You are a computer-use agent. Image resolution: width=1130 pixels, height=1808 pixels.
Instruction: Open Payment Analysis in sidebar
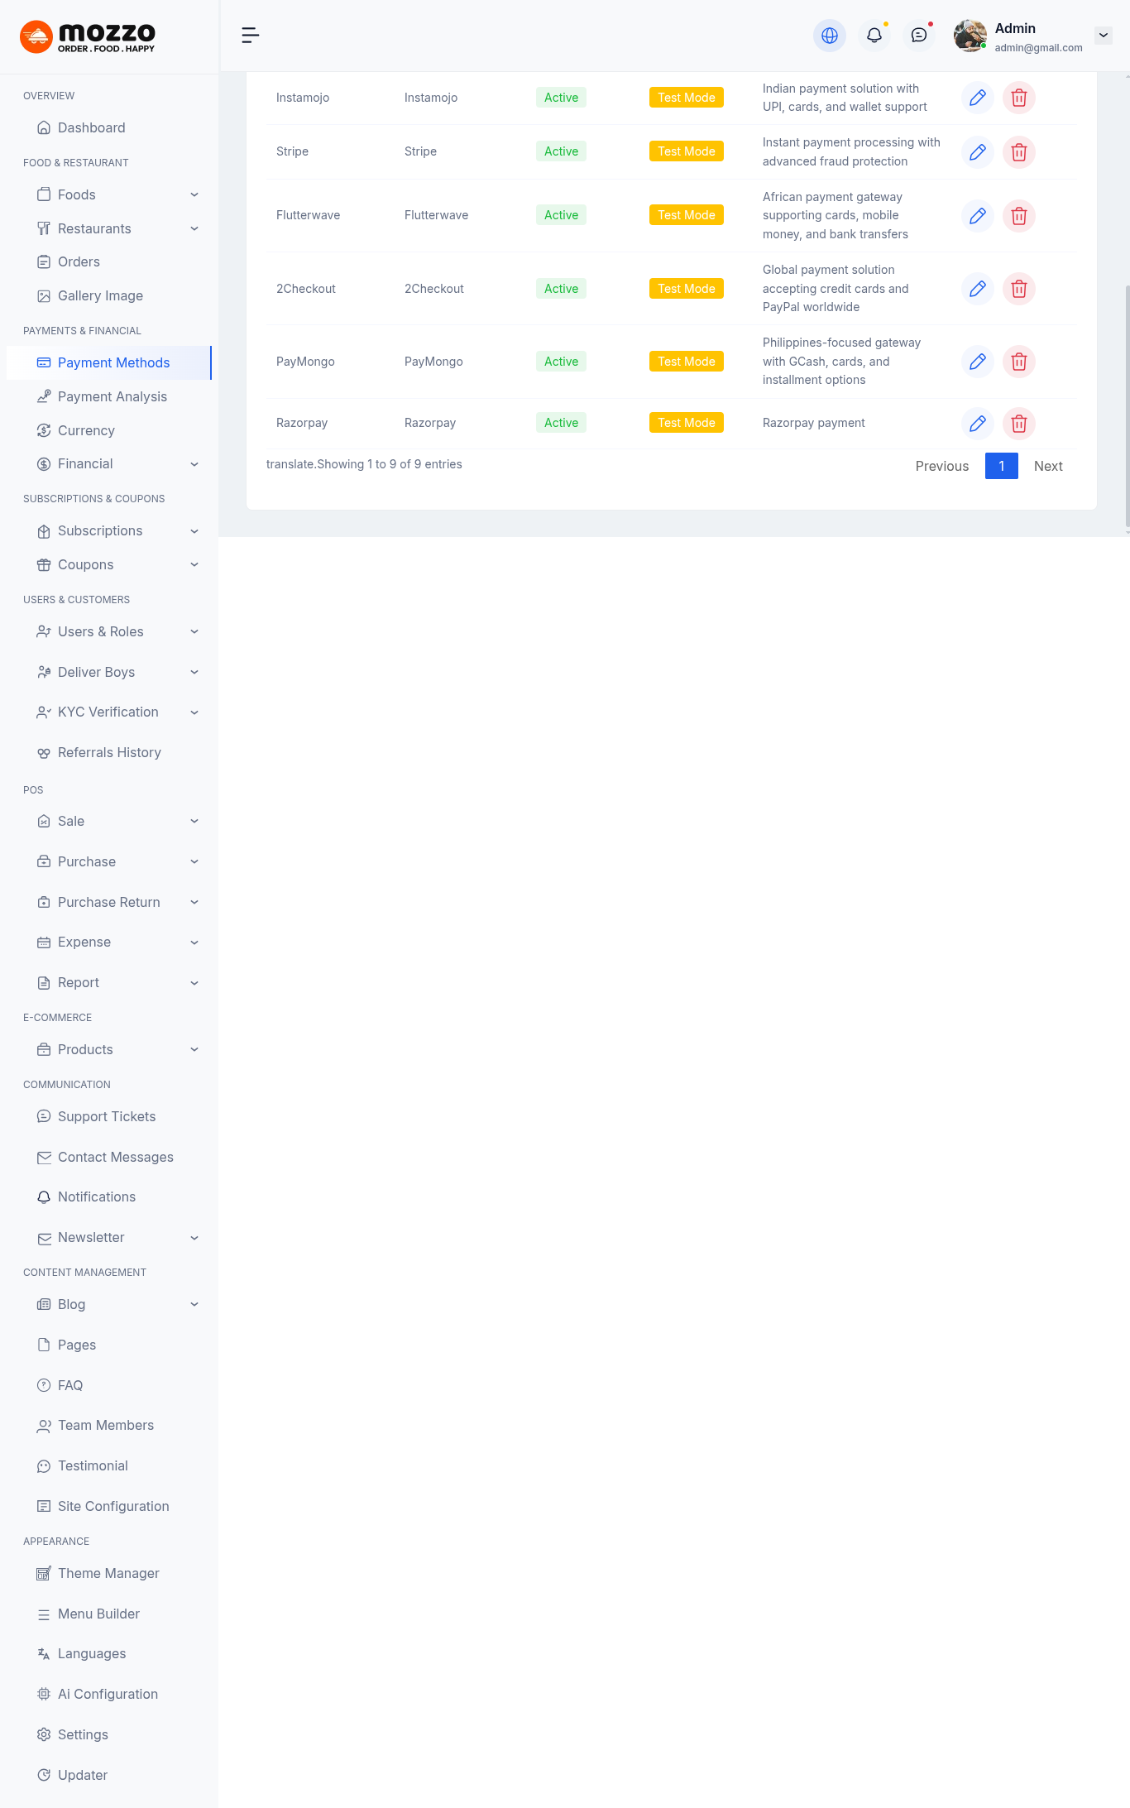pyautogui.click(x=113, y=397)
